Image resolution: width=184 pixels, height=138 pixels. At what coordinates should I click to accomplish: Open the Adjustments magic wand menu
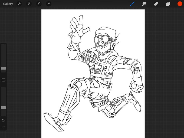[x=29, y=4]
